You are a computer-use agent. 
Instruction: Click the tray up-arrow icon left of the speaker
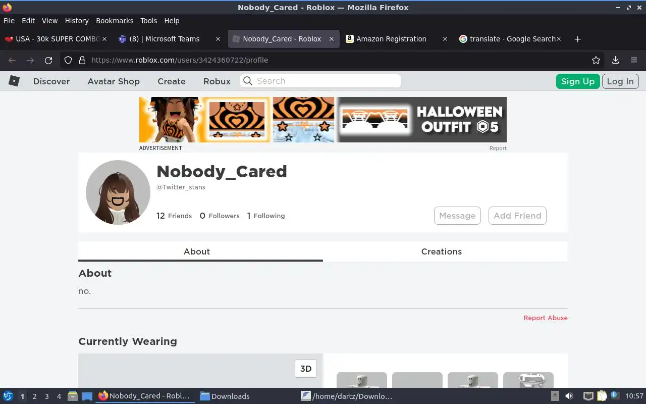(x=555, y=396)
